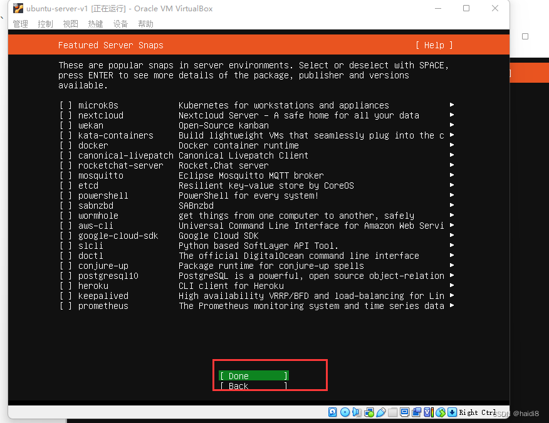The height and width of the screenshot is (423, 549).
Task: Toggle the nextcloud snap checkbox
Action: coord(65,115)
